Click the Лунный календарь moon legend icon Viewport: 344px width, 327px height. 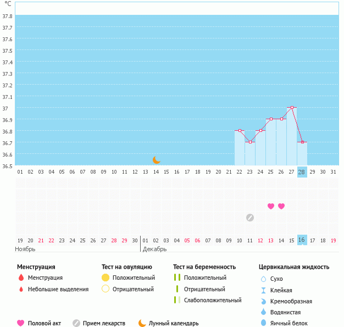(142, 323)
